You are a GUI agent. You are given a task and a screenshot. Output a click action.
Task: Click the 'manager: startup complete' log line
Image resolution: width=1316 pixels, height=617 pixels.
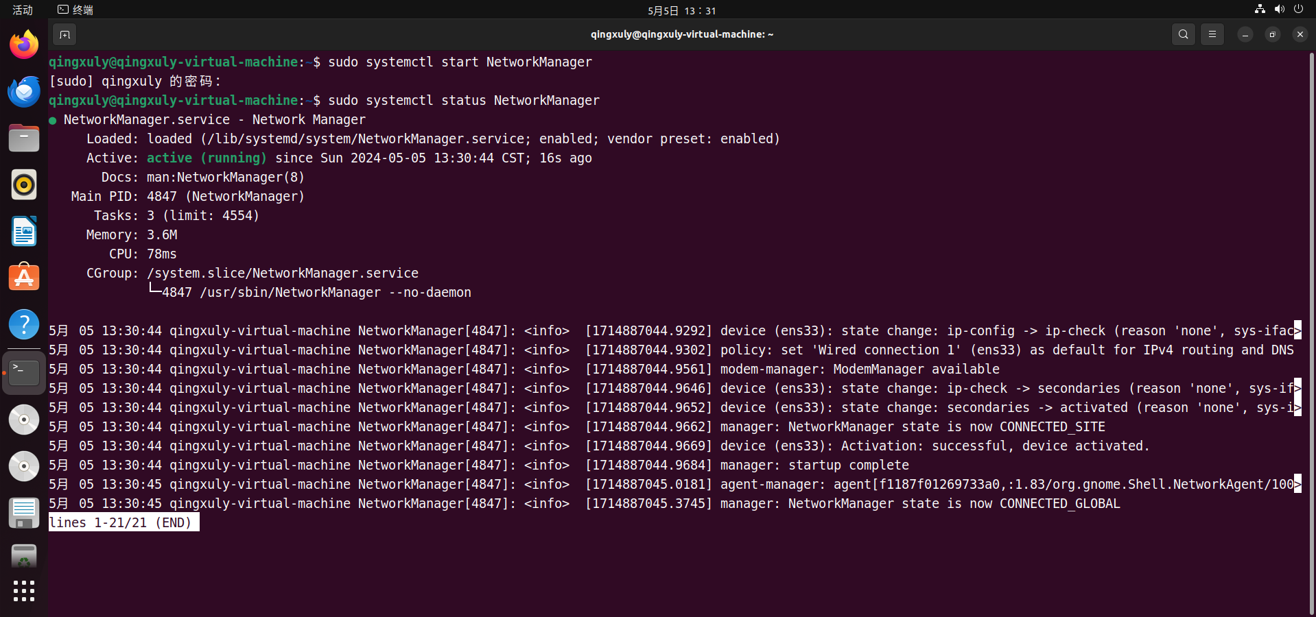[814, 465]
